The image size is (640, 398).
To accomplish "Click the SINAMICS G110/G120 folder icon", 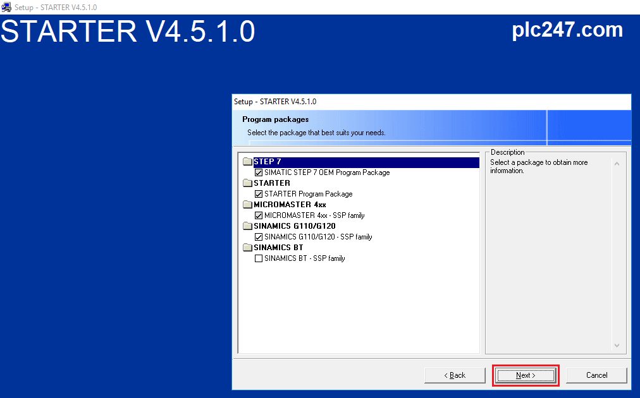I will coord(247,226).
